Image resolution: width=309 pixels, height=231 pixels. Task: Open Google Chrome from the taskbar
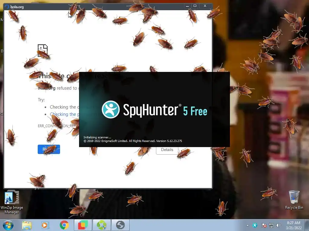[x=64, y=225]
